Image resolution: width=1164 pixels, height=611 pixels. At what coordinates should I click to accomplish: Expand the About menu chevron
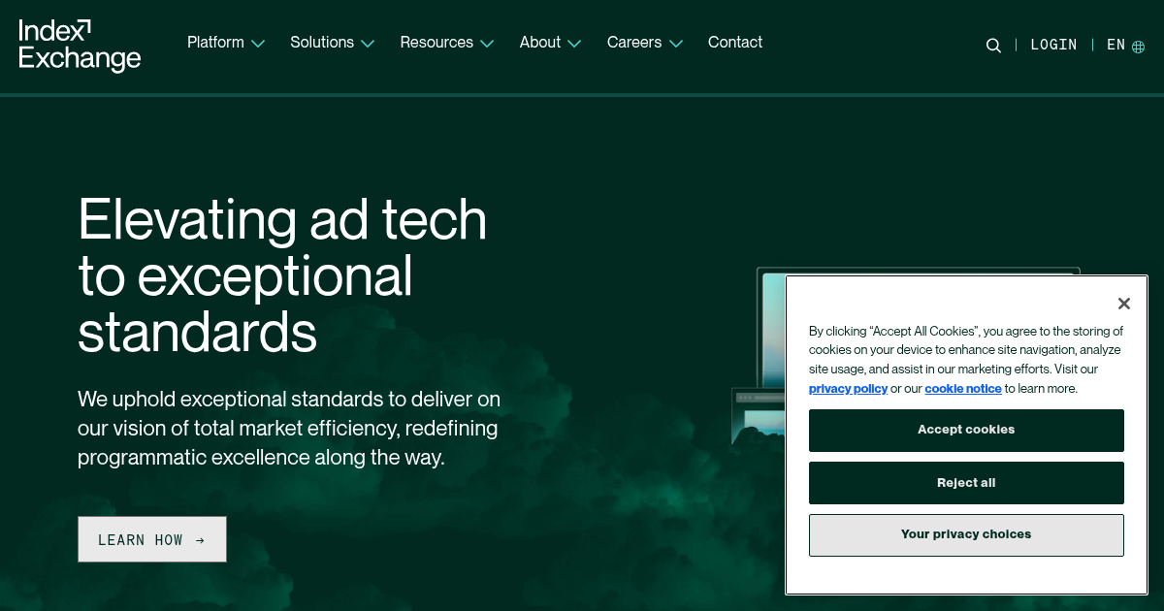[x=574, y=44]
